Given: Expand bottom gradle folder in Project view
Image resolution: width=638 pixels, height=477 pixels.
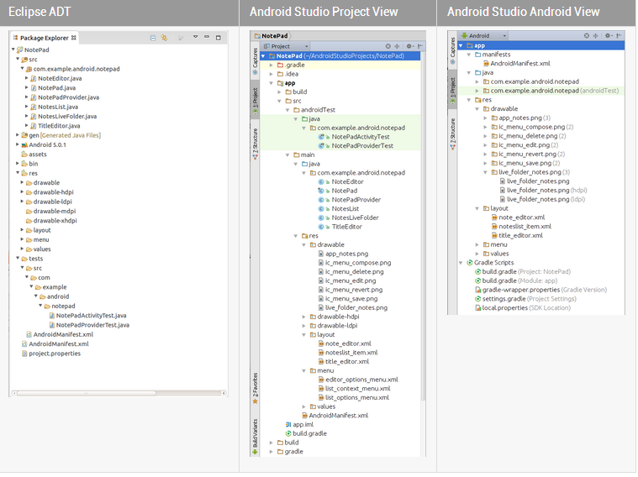Looking at the screenshot, I should [271, 452].
